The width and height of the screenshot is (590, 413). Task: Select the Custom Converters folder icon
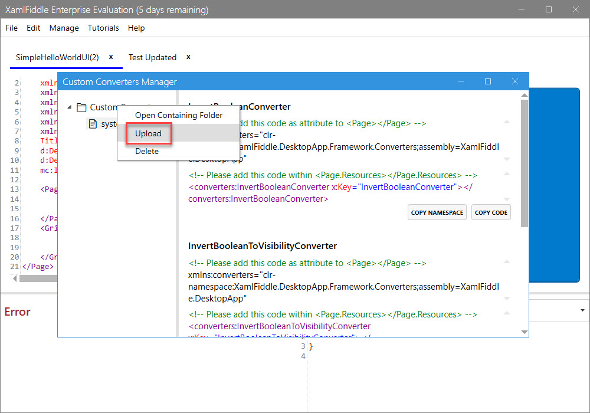coord(81,107)
